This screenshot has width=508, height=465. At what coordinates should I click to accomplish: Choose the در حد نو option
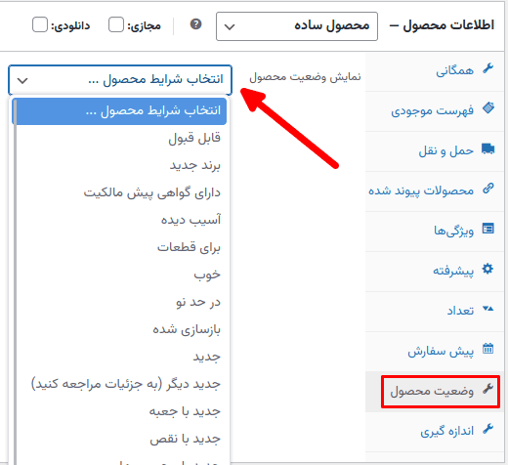point(119,303)
